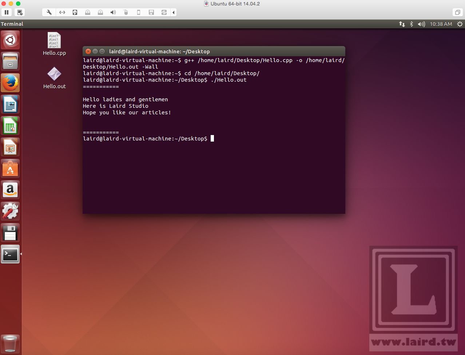Screen dimensions: 465x355
Task: Launch the Amazon app from the launcher
Action: click(10, 190)
